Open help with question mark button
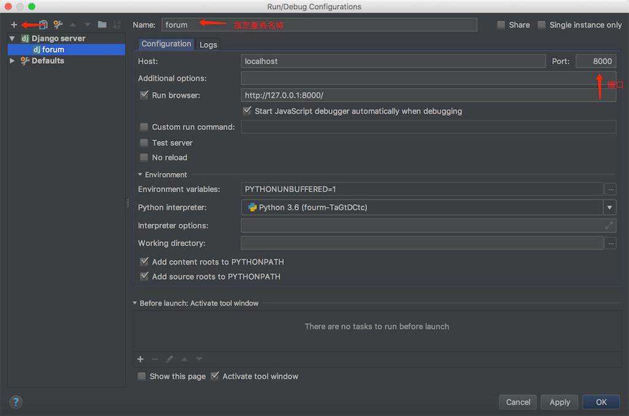629x416 pixels. tap(16, 402)
